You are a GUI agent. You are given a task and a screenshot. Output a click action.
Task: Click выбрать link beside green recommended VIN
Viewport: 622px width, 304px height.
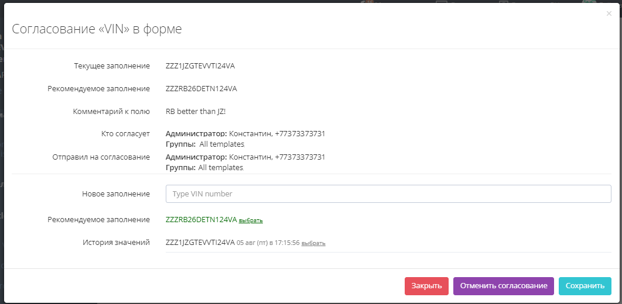(x=251, y=220)
